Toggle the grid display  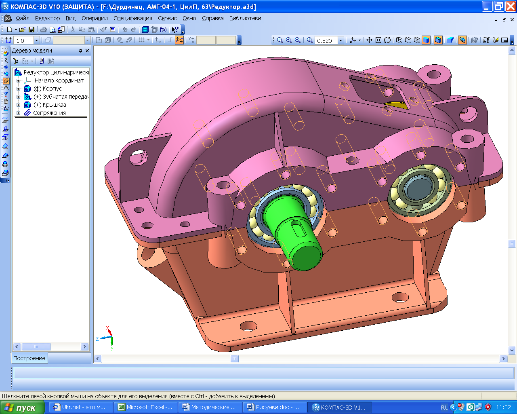141,40
